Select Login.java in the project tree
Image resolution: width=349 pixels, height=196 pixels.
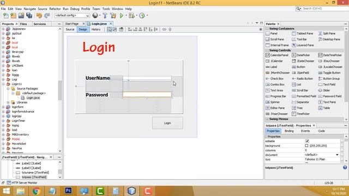pos(33,98)
